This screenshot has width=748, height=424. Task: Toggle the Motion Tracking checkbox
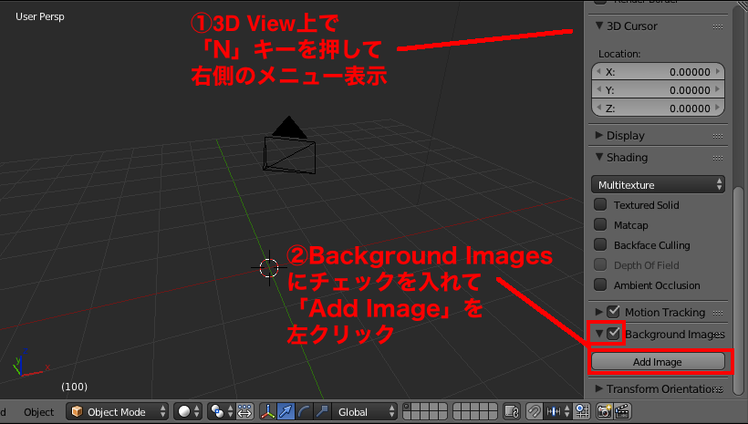coord(614,312)
